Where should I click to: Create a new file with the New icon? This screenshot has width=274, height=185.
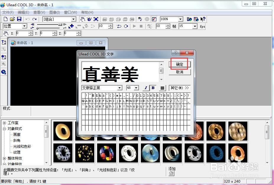click(x=6, y=19)
